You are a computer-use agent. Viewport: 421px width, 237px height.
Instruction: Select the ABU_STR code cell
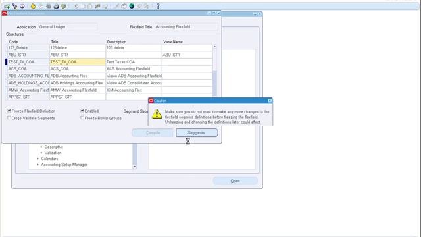coord(28,55)
